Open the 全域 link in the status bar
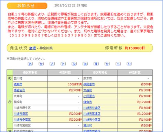 [32, 48]
